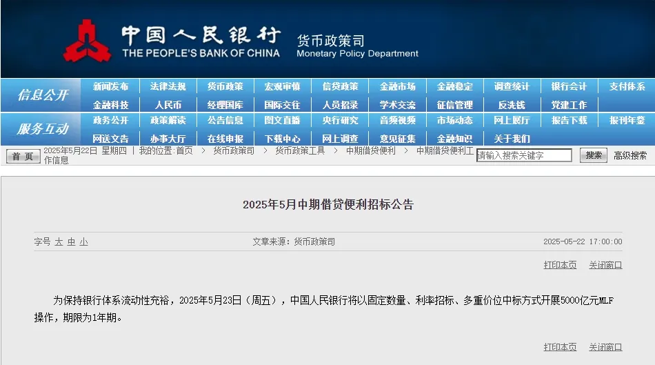Open the 下载中心 page

[282, 139]
